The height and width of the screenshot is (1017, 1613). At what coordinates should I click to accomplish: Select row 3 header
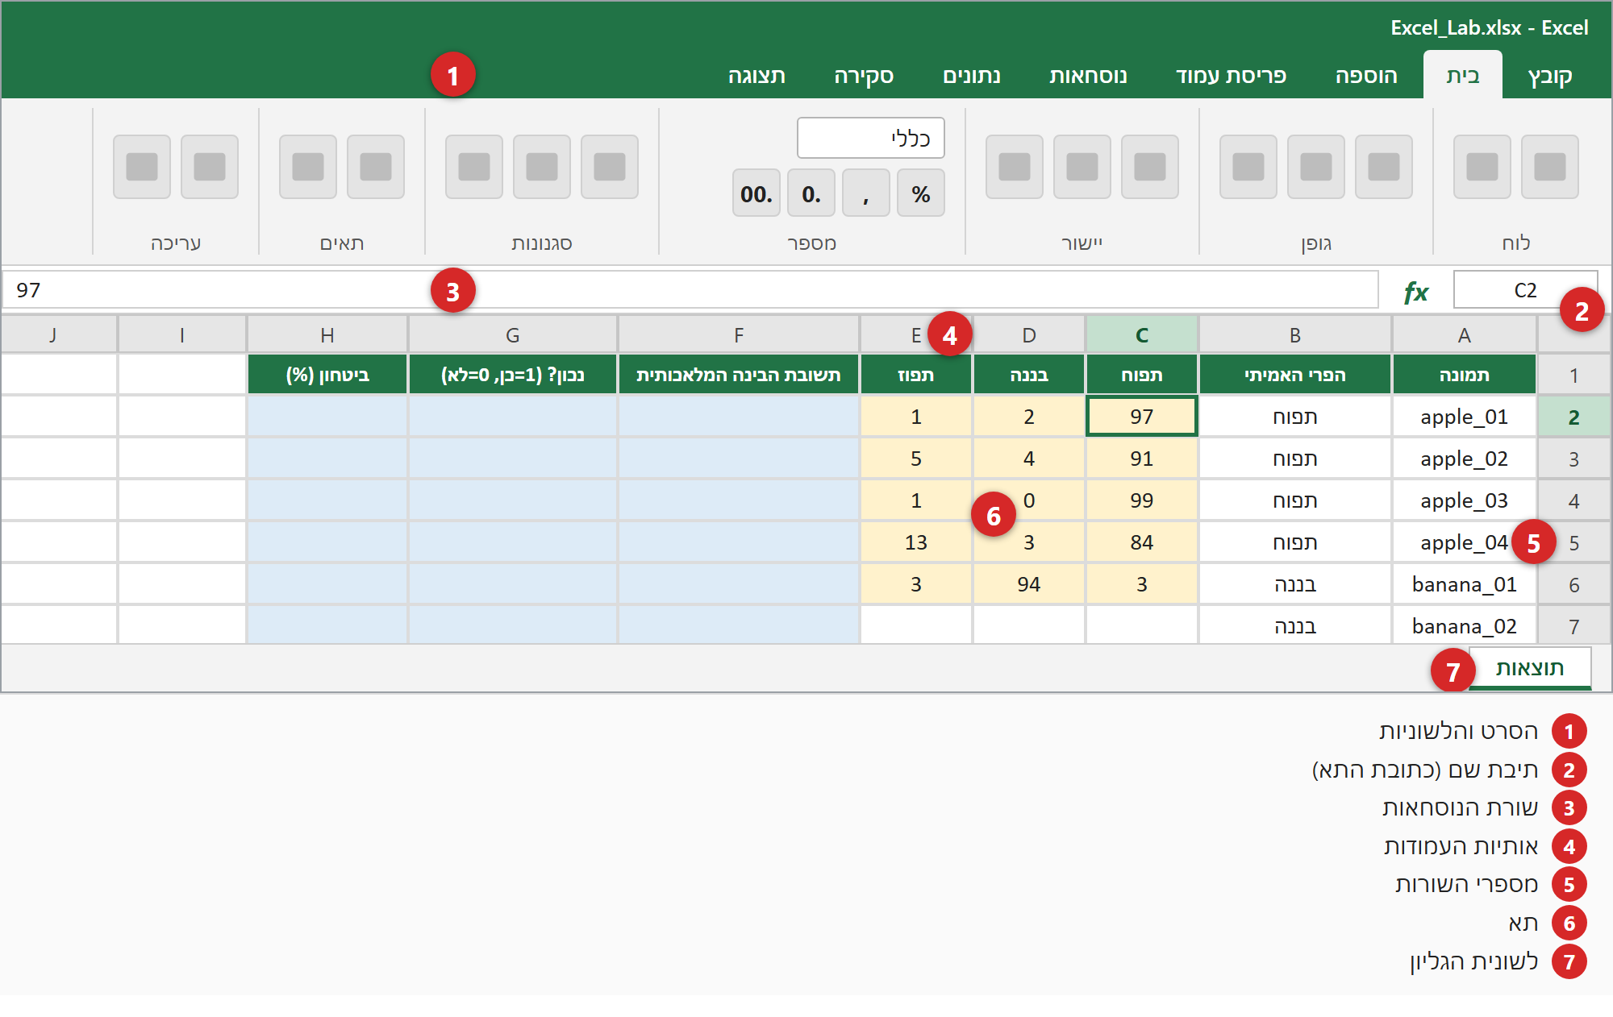(1573, 459)
